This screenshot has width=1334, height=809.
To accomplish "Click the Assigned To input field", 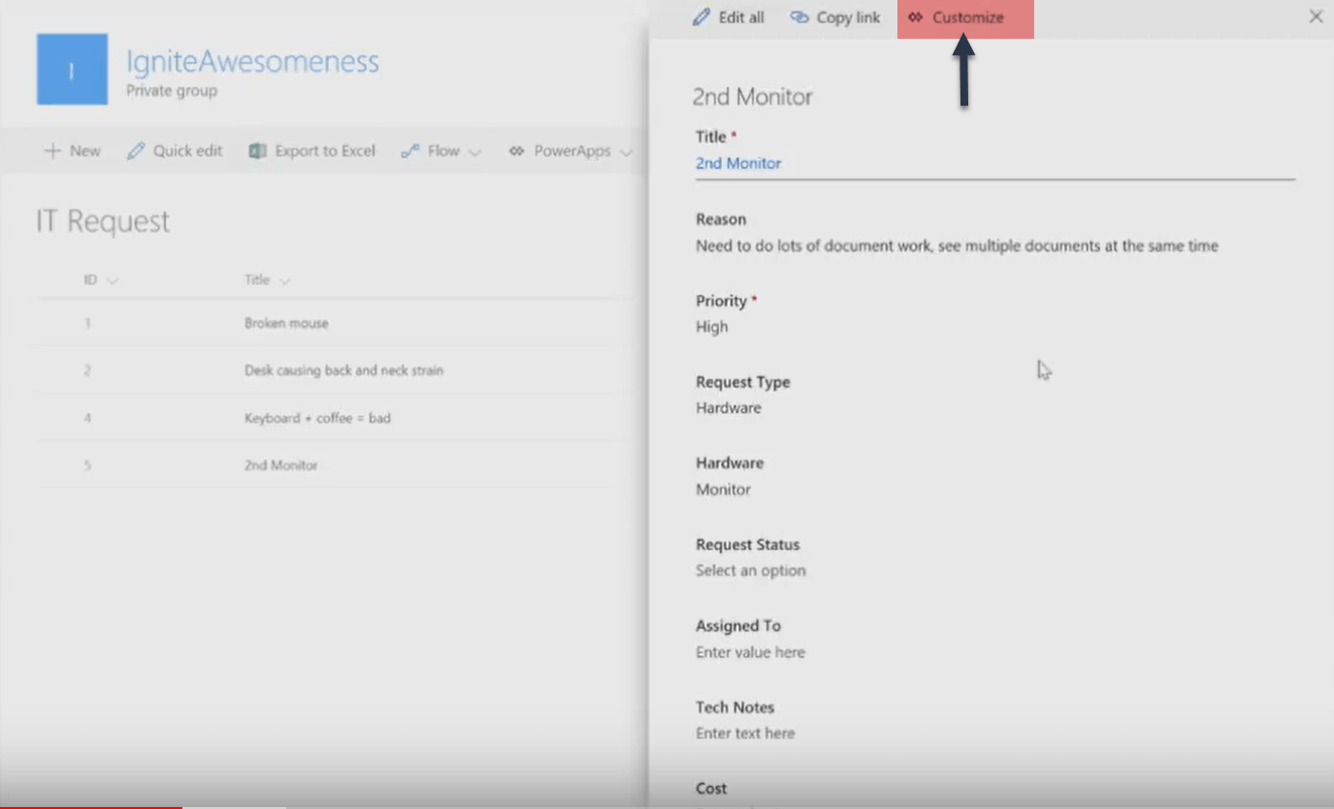I will pyautogui.click(x=750, y=652).
